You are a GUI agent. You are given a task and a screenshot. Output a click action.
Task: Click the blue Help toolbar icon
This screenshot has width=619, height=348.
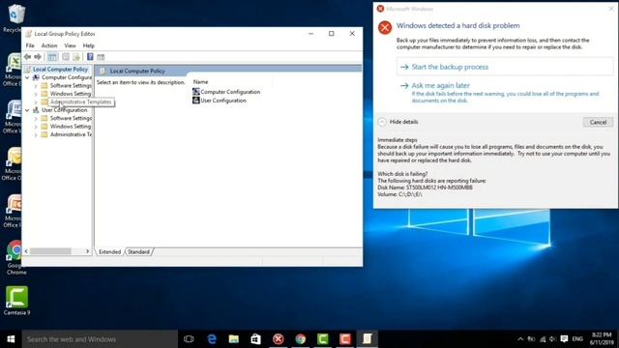(90, 57)
